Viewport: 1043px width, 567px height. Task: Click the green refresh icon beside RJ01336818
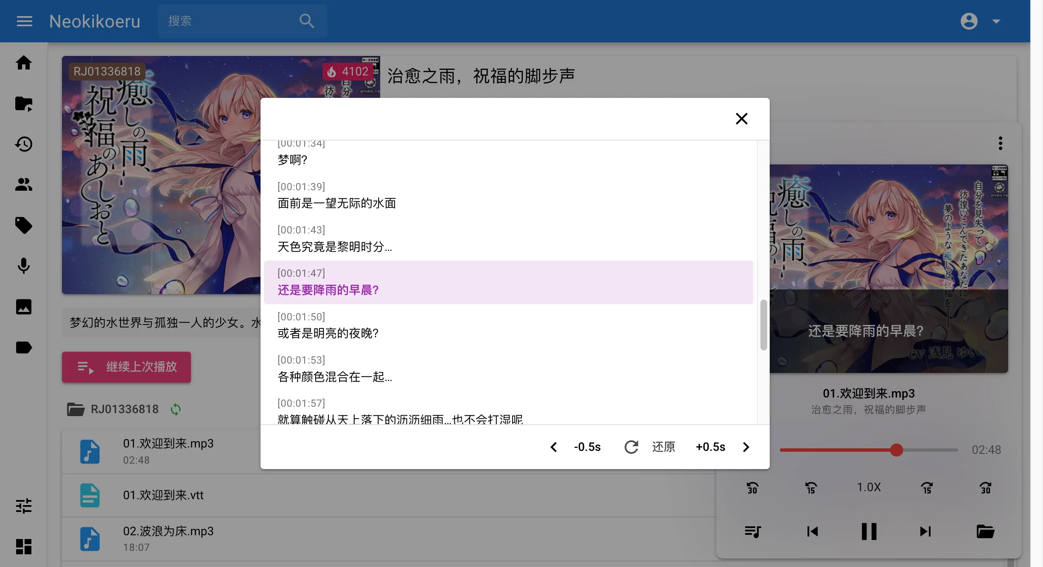point(176,409)
